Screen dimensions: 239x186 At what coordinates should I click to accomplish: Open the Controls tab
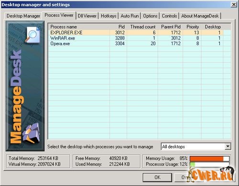pos(169,16)
